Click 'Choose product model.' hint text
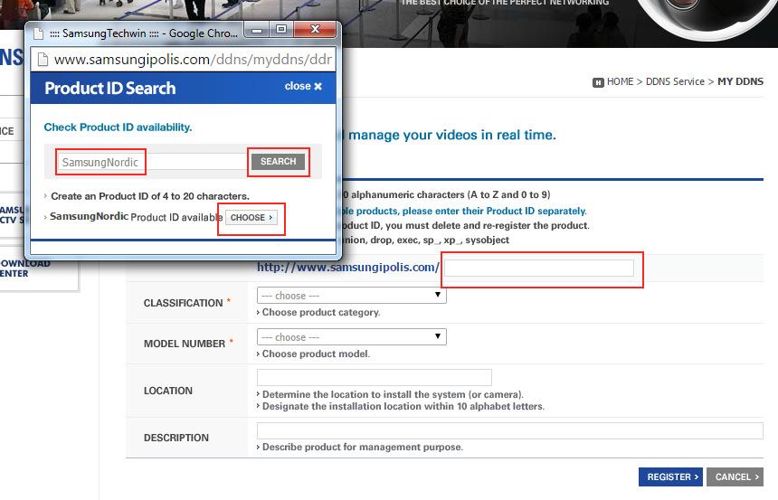Screen dimensions: 778x500 click(x=316, y=354)
